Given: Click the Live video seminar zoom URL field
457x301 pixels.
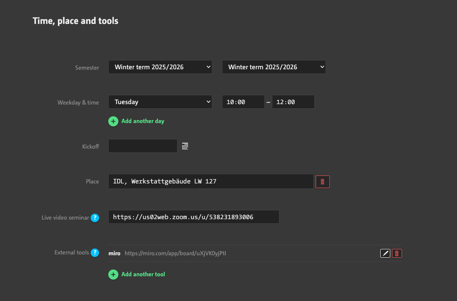Looking at the screenshot, I should point(194,217).
